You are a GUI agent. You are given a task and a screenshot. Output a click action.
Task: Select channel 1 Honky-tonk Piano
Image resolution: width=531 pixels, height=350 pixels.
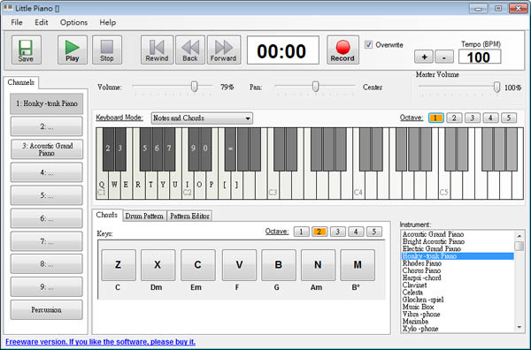click(x=47, y=103)
